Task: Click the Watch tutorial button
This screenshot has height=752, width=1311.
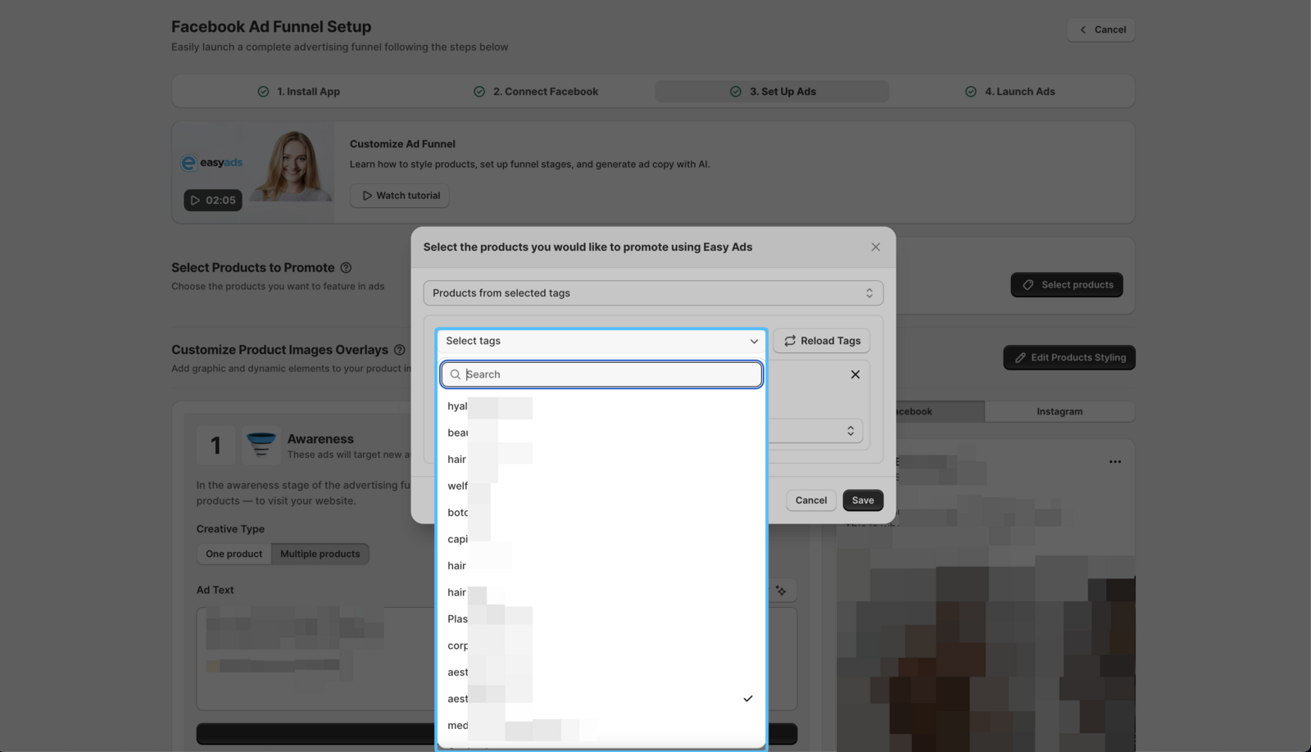Action: tap(399, 195)
